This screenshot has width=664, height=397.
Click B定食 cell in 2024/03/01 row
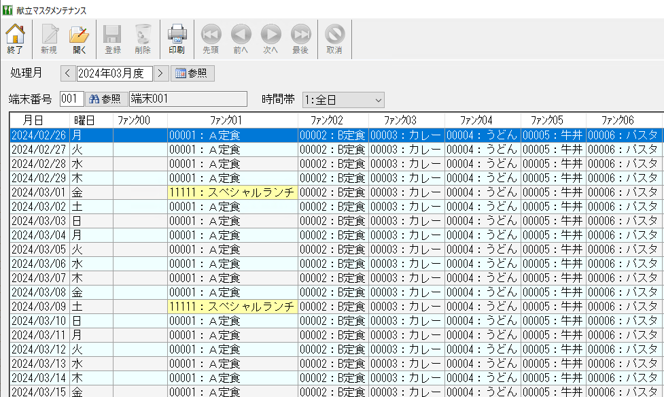333,192
